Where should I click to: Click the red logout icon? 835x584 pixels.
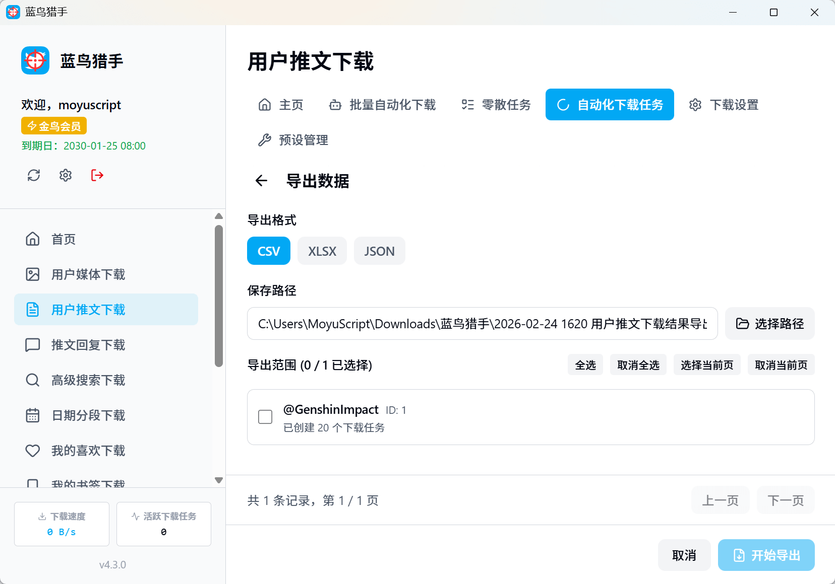tap(97, 175)
